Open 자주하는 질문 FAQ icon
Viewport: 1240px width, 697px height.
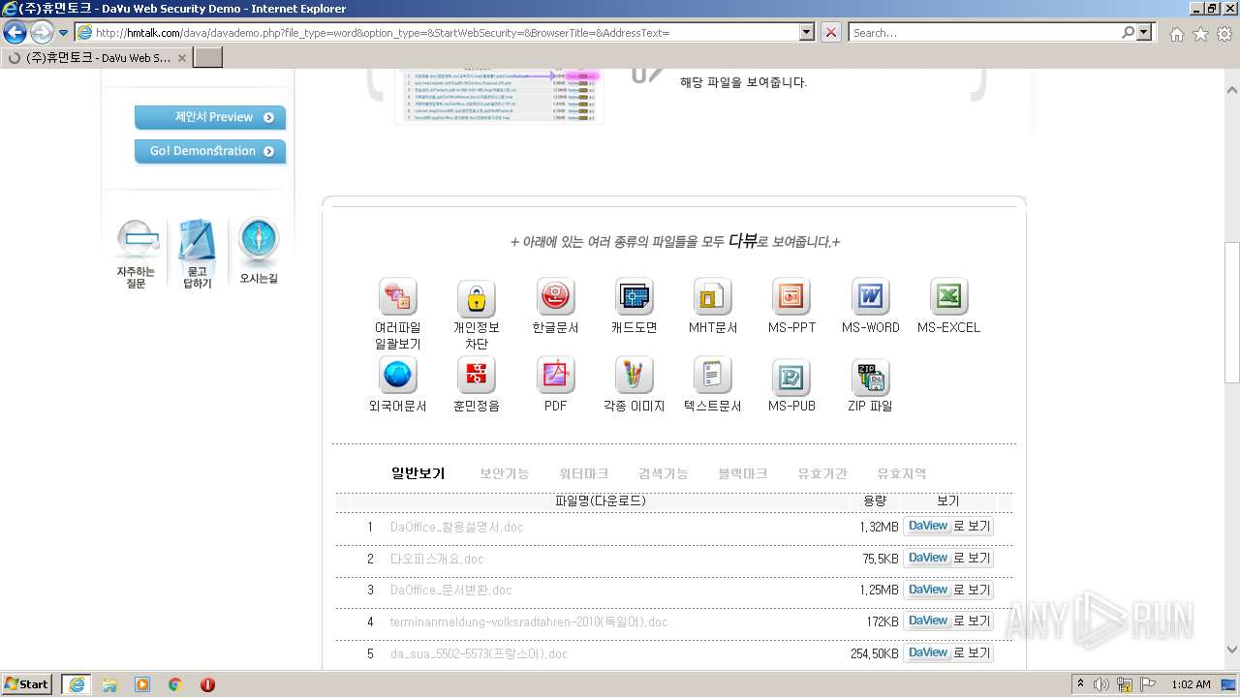137,254
